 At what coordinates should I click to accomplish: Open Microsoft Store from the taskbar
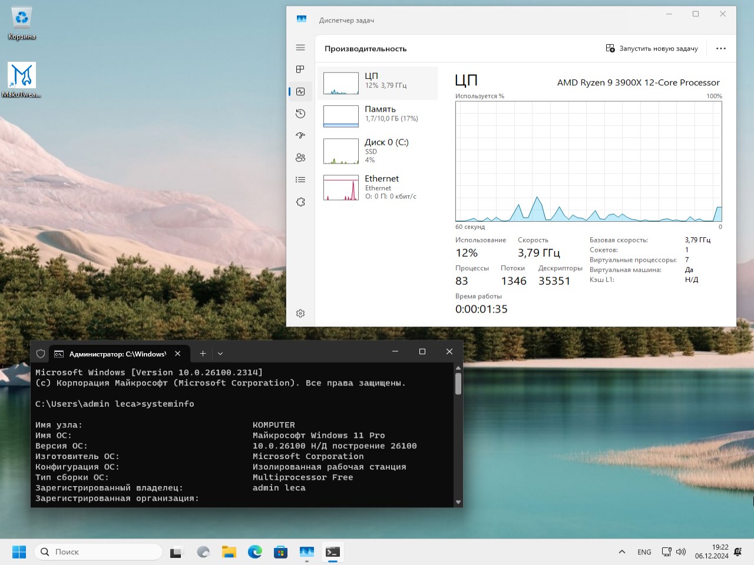[280, 552]
